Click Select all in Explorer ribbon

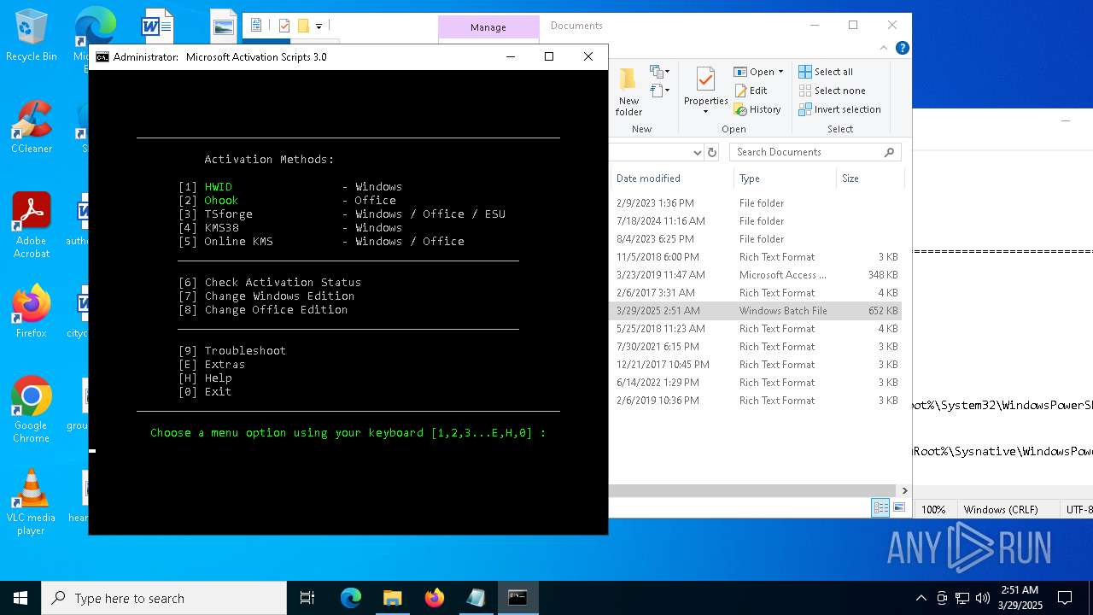click(826, 72)
